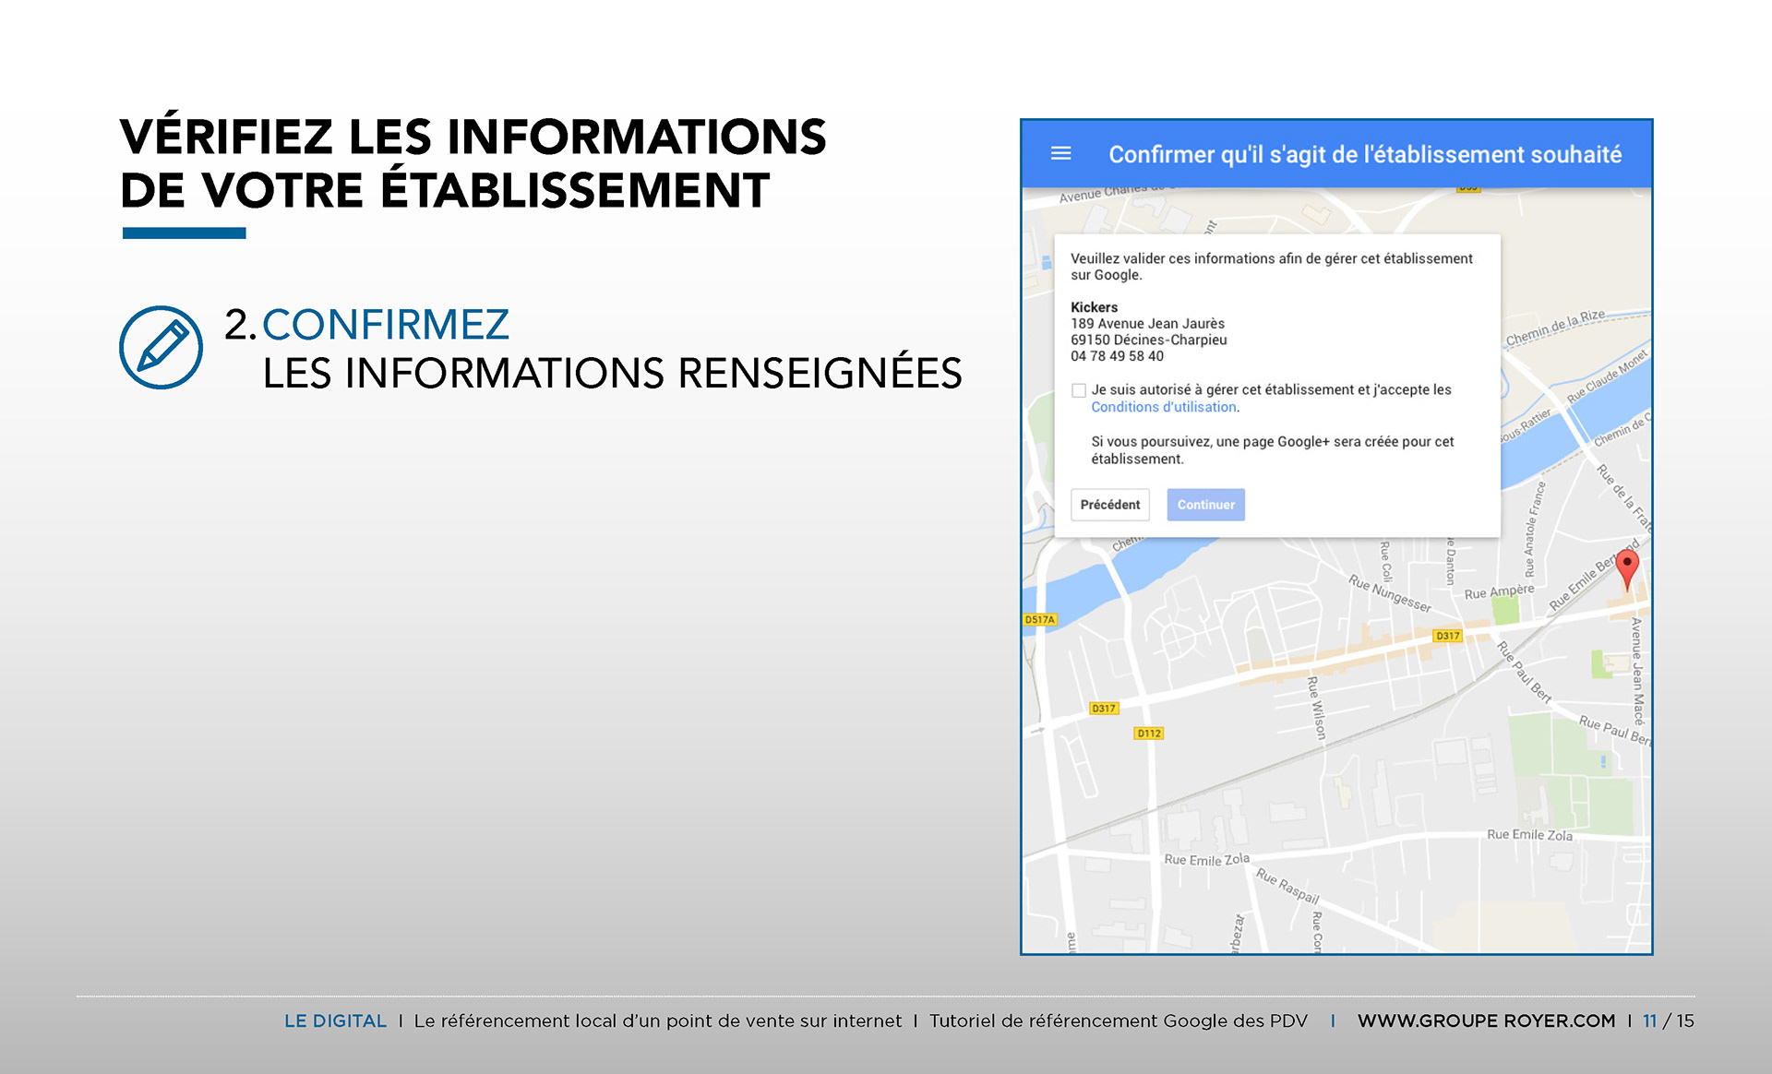Open the hamburger menu icon

[1060, 153]
